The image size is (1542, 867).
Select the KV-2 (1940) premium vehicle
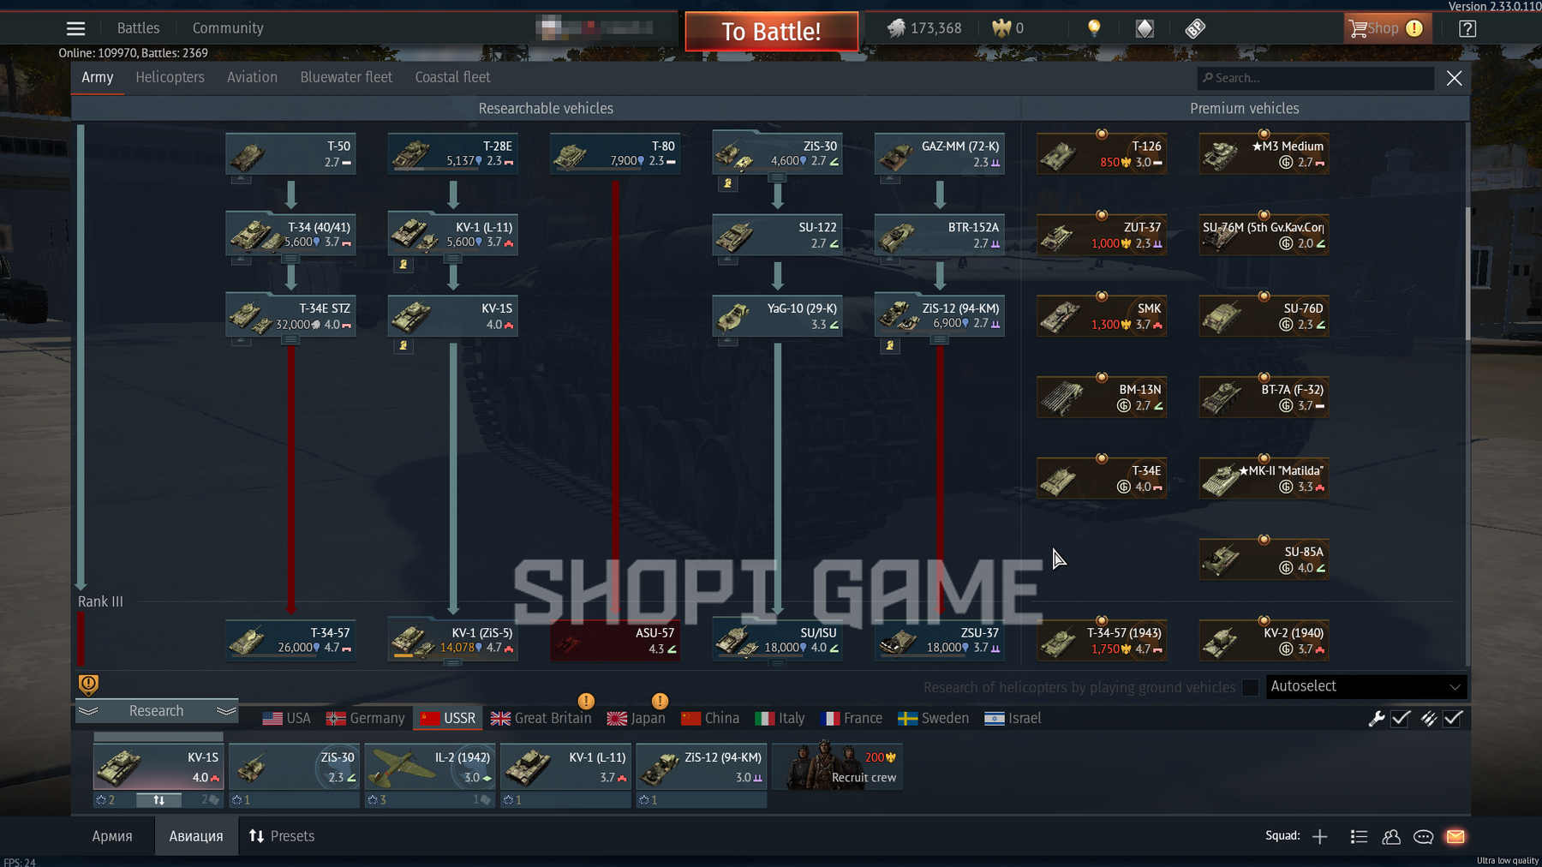tap(1264, 641)
